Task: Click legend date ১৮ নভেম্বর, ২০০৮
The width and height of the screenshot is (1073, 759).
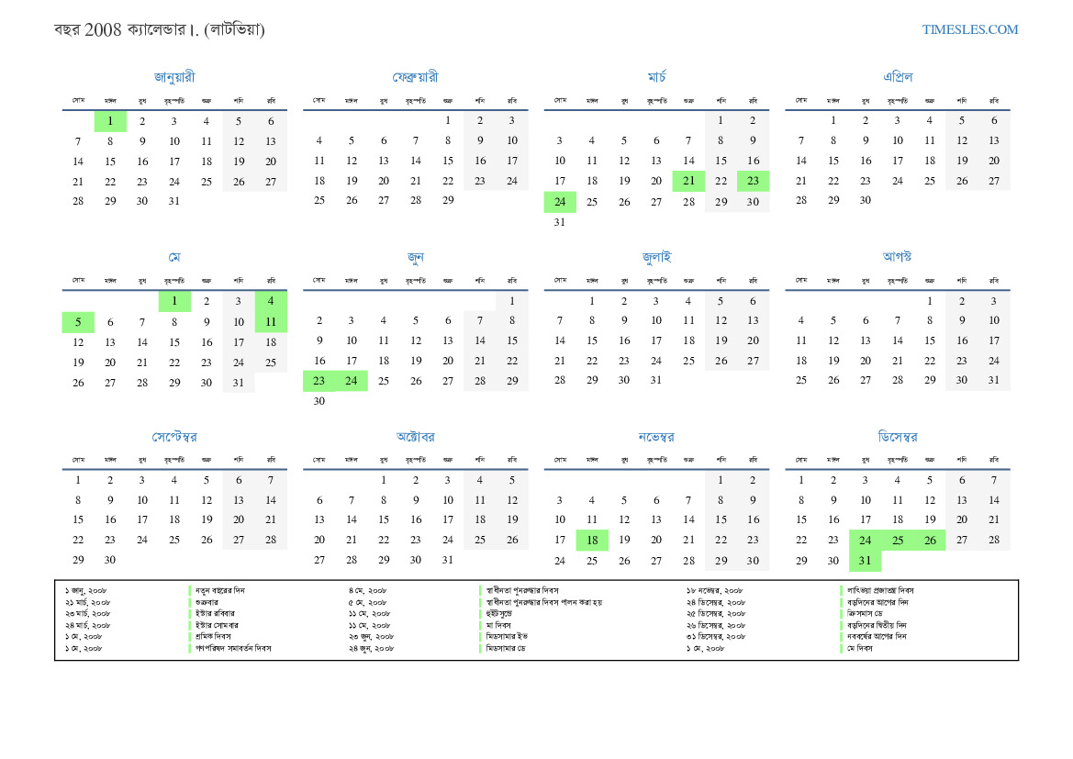Action: pyautogui.click(x=714, y=591)
